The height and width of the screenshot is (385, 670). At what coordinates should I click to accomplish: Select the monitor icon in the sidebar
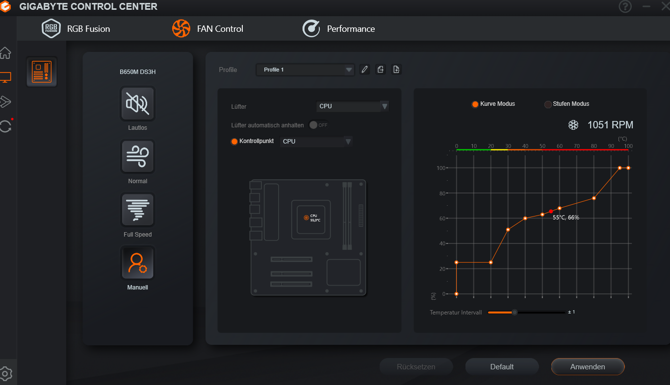pyautogui.click(x=5, y=77)
